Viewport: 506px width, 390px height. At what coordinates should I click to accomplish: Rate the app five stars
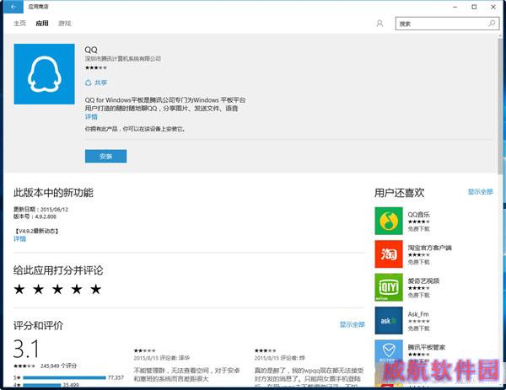tap(95, 289)
